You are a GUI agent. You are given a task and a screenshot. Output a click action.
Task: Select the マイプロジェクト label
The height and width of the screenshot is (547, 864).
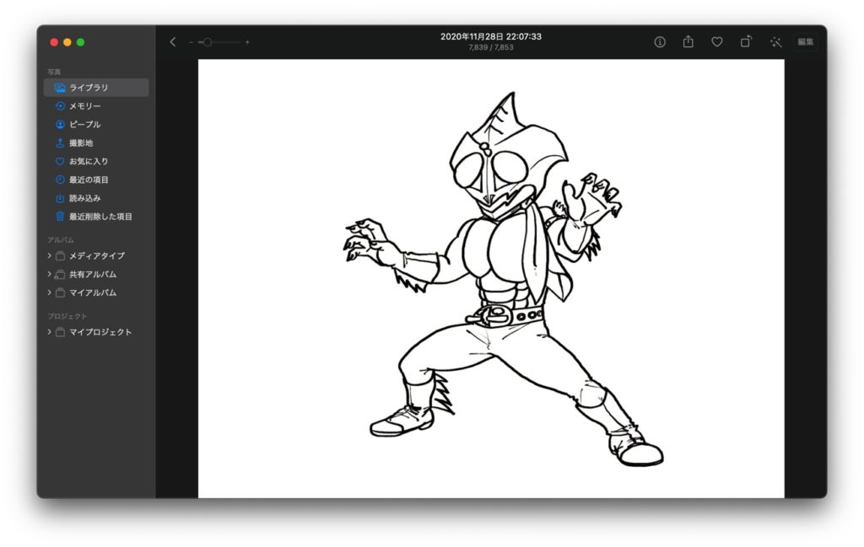(100, 332)
